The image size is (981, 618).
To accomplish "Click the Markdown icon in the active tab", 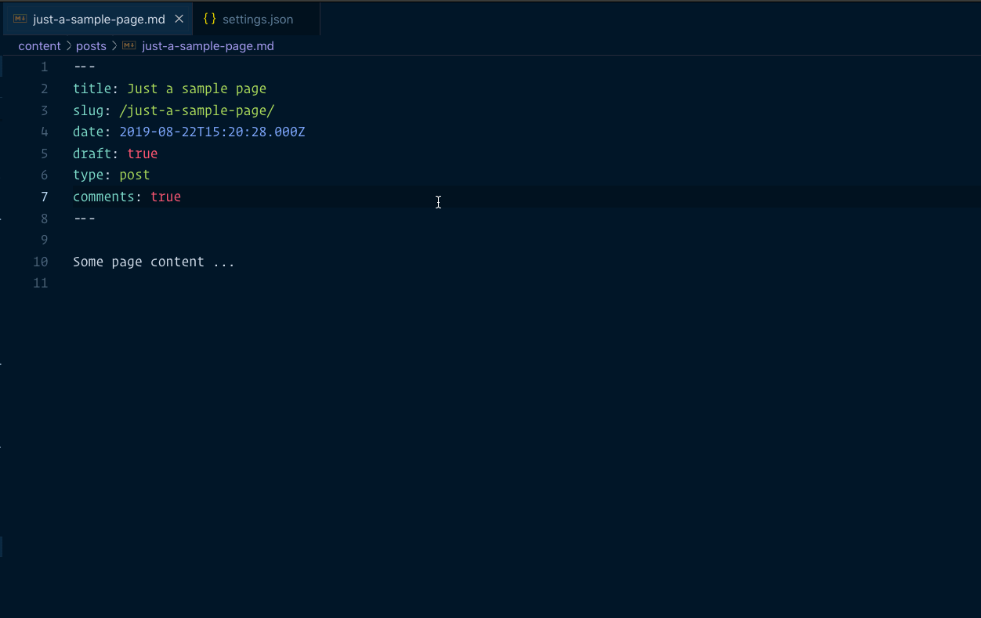I will 20,19.
